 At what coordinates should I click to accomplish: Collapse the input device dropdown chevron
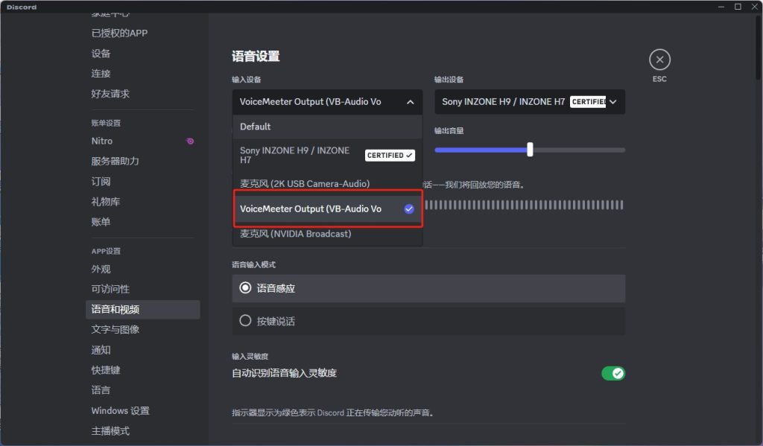[x=411, y=102]
